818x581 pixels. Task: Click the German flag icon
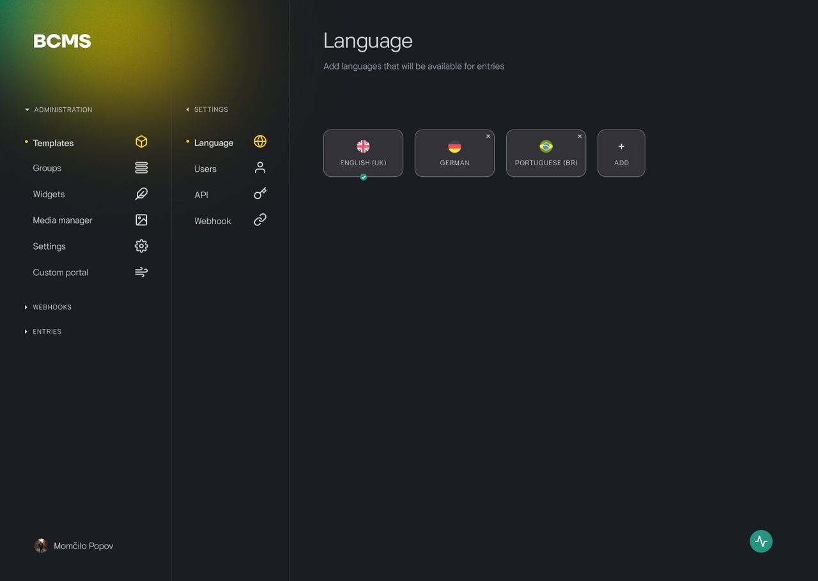454,146
